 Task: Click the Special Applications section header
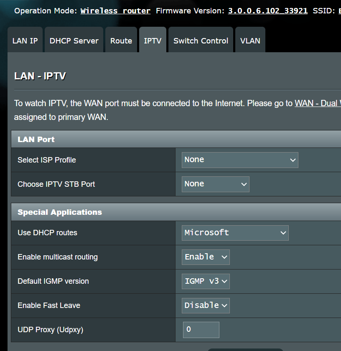60,212
